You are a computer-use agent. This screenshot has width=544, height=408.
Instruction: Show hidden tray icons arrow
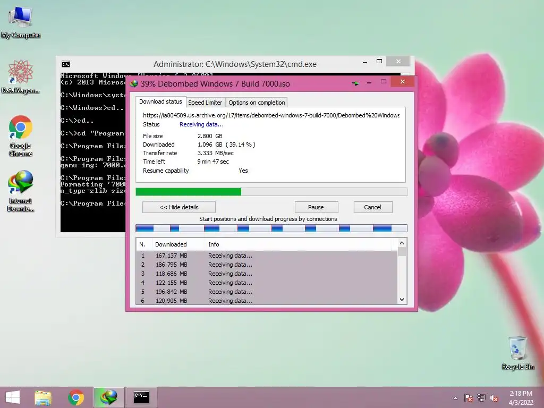tap(455, 398)
